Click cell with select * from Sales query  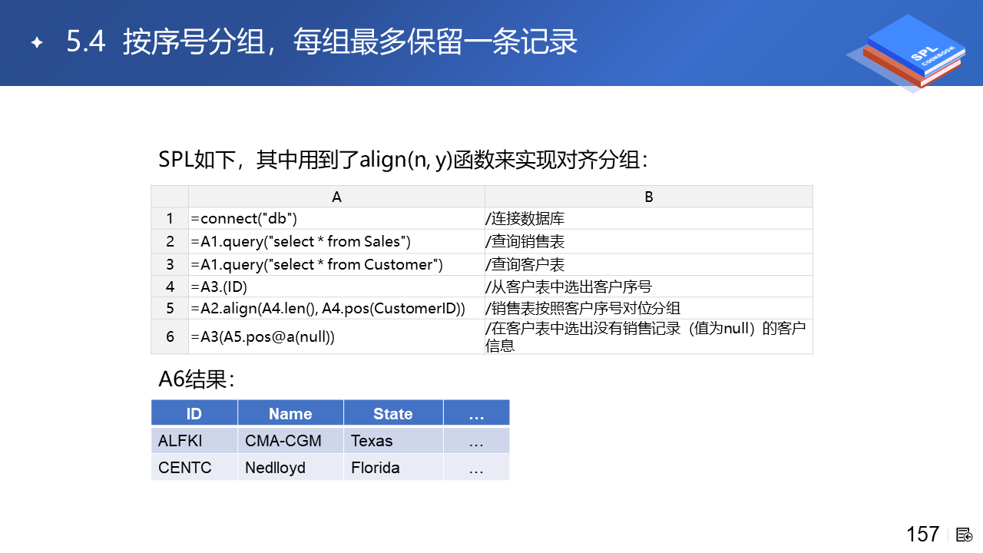pyautogui.click(x=336, y=242)
